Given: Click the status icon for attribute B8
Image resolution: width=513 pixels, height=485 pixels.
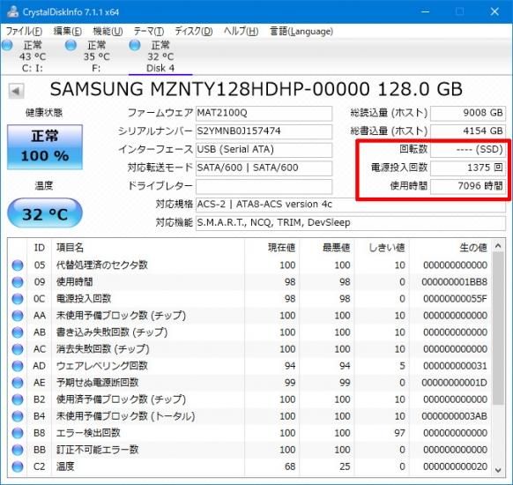Looking at the screenshot, I should click(x=18, y=433).
